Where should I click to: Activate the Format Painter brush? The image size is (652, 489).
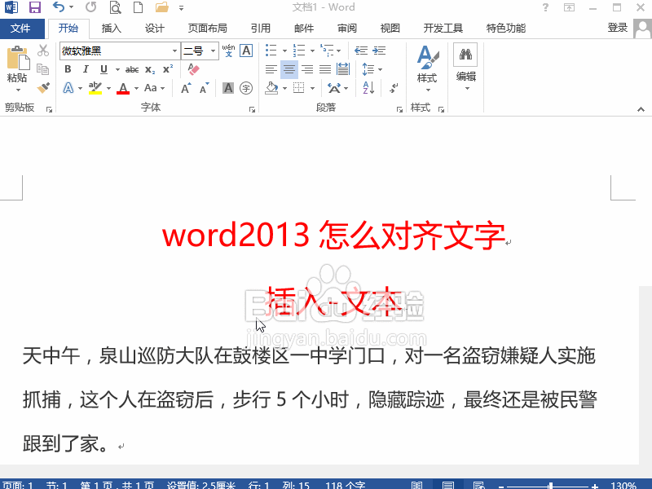(43, 88)
